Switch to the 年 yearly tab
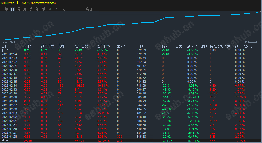Screen dimensions: 262x143 [37, 9]
